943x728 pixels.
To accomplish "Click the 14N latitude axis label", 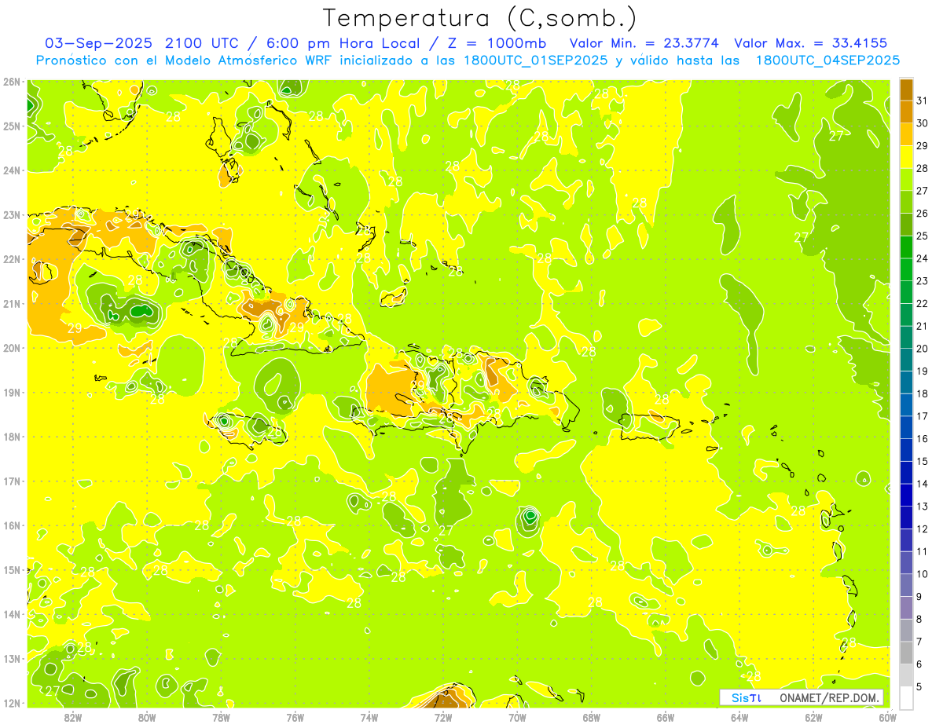I will 11,614.
